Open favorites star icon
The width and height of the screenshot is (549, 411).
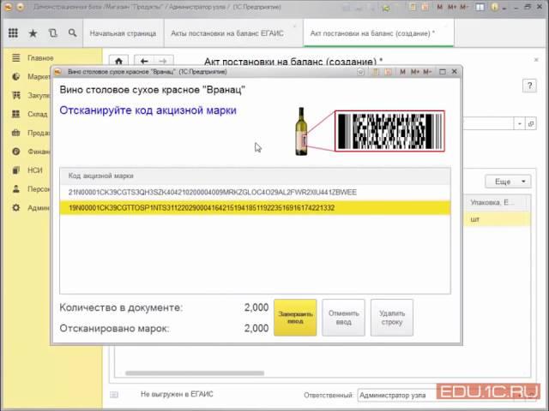(x=33, y=33)
